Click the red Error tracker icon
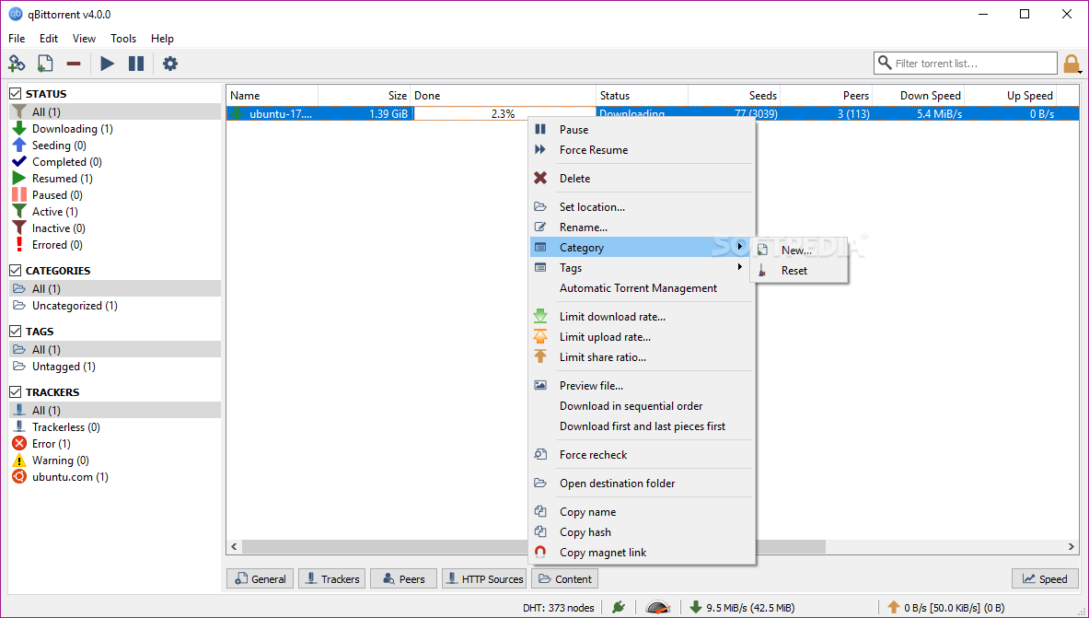1089x618 pixels. pos(19,443)
